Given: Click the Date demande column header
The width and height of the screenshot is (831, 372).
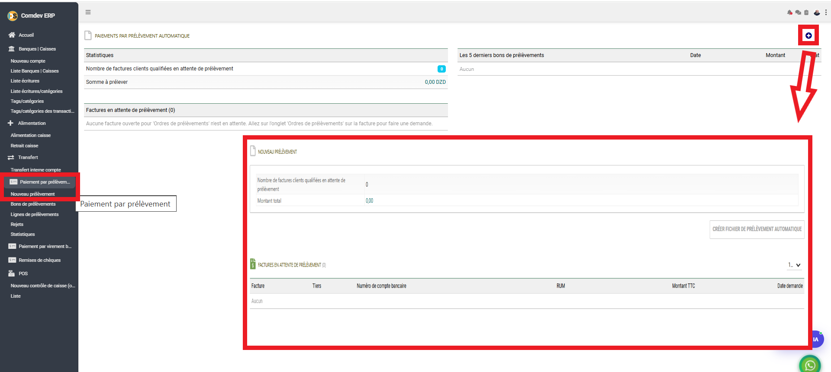Looking at the screenshot, I should coord(790,286).
